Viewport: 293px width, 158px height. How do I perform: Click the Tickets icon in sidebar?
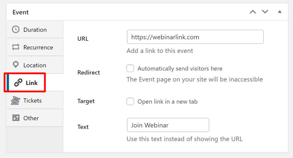[16, 100]
